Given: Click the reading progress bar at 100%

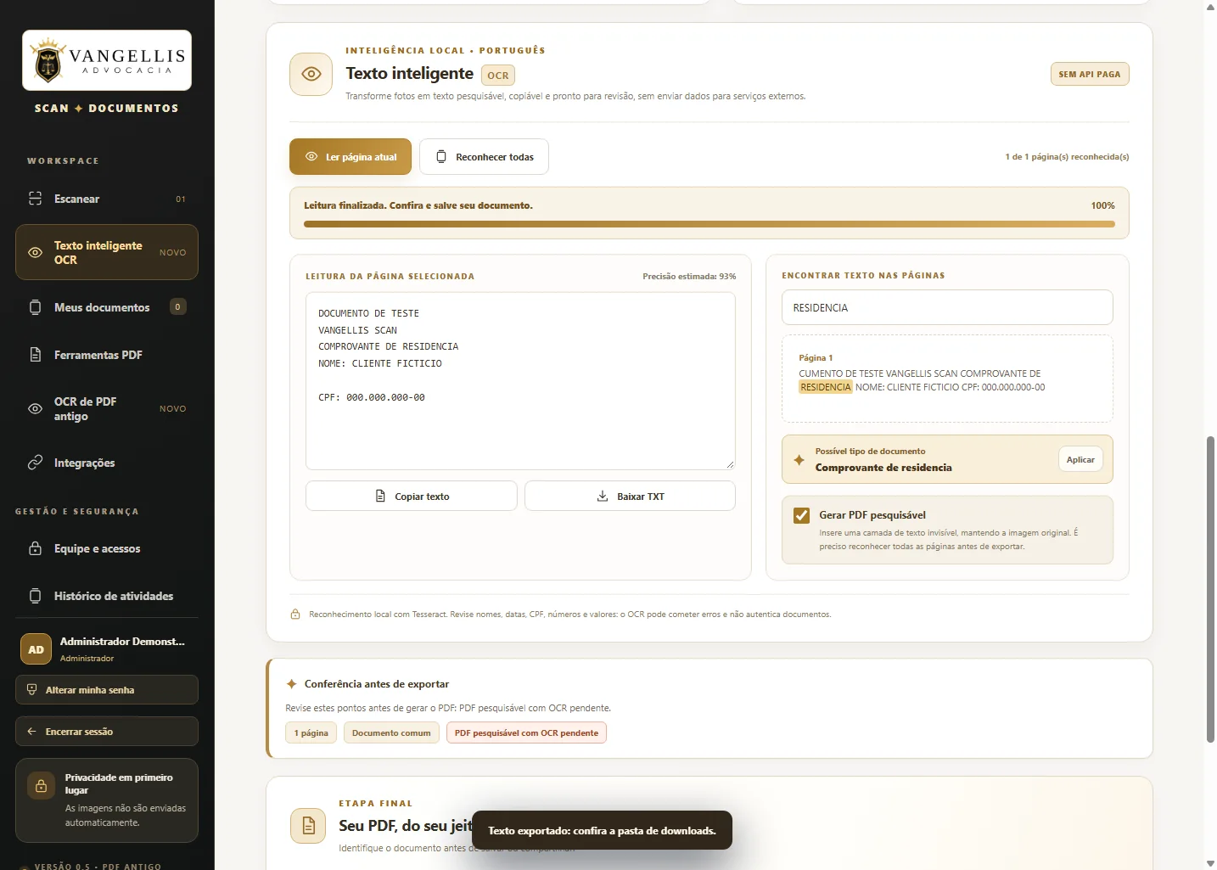Looking at the screenshot, I should tap(709, 224).
